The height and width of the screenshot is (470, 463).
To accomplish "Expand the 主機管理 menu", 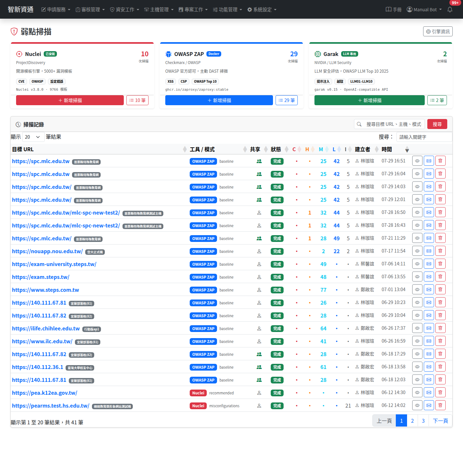I will pyautogui.click(x=159, y=10).
